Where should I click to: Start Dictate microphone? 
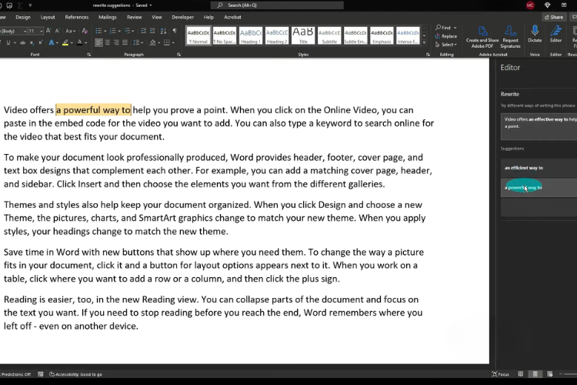click(x=535, y=34)
